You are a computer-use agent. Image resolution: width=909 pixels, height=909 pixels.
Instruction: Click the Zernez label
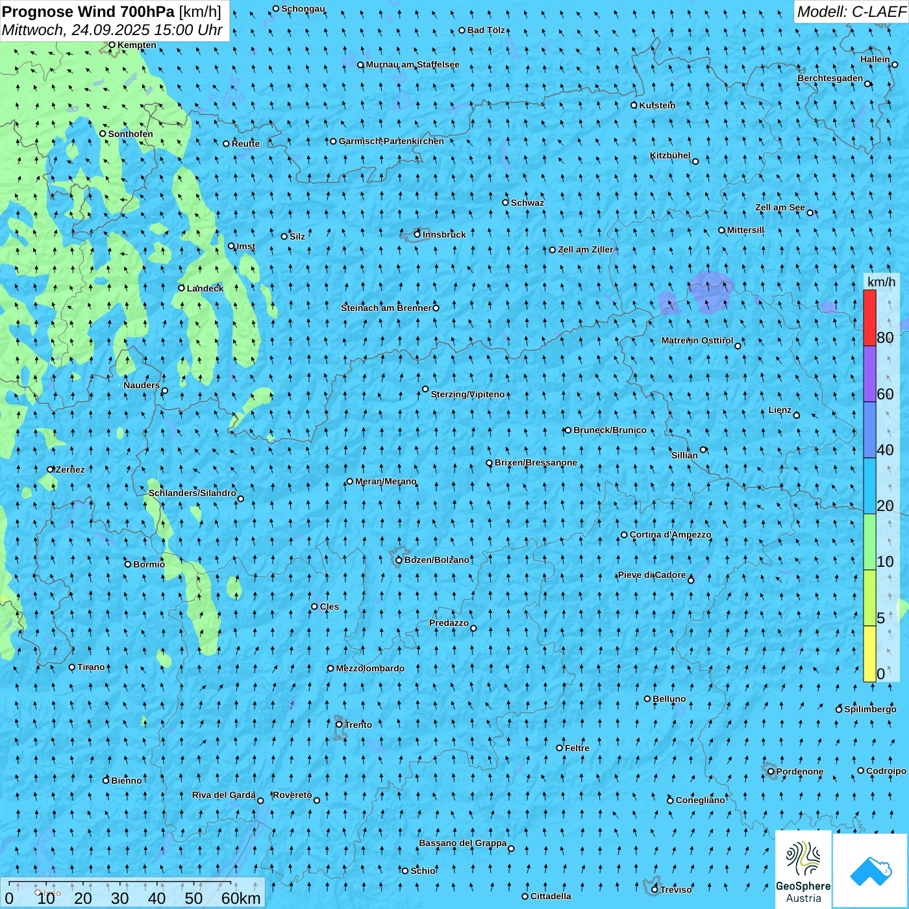coord(70,469)
